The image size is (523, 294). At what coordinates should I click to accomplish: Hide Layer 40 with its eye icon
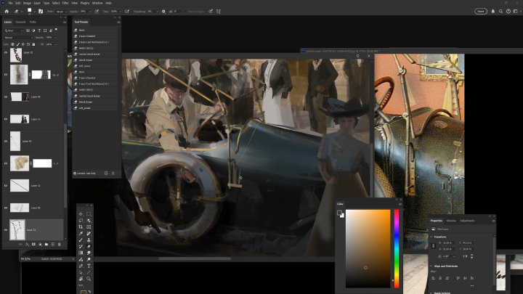[x=6, y=97]
